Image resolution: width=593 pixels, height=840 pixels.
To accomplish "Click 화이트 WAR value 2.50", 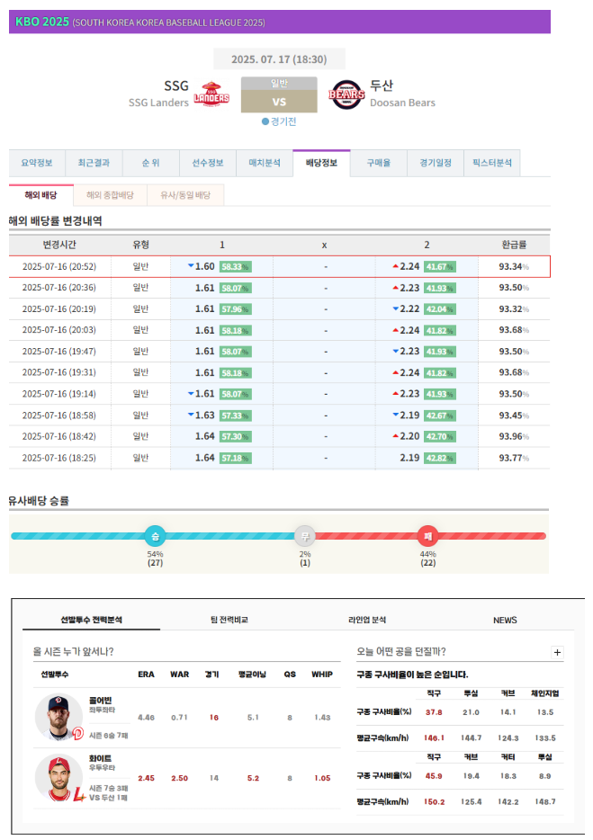I will click(180, 778).
